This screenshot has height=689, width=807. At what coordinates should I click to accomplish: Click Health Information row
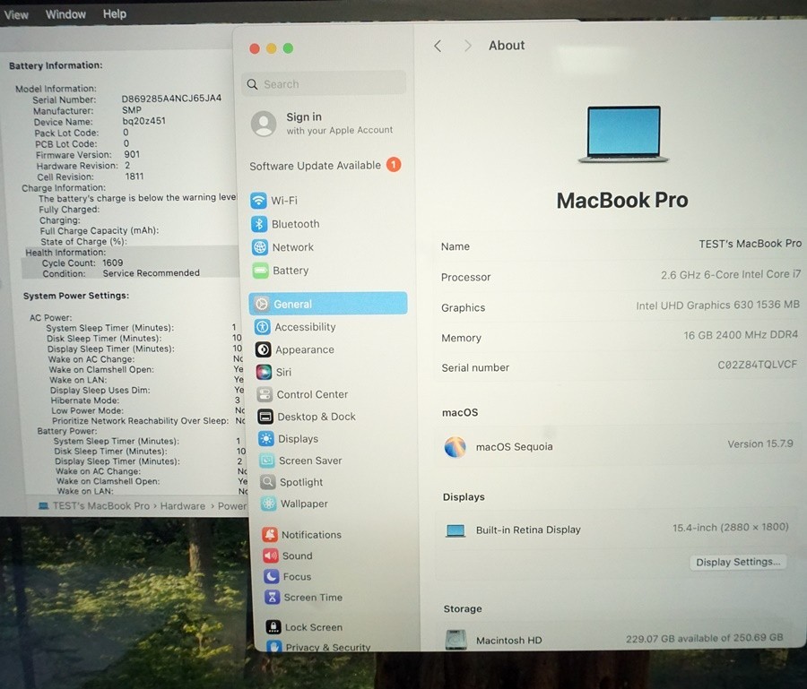click(65, 253)
